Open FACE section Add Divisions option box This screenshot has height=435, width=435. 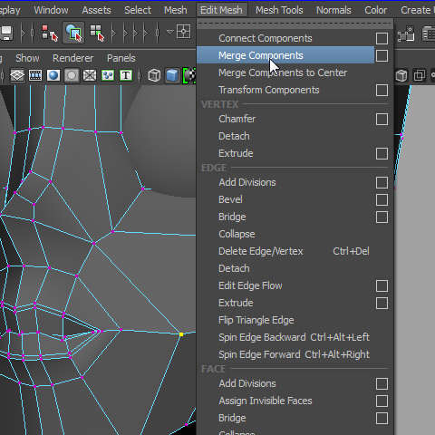tap(382, 384)
